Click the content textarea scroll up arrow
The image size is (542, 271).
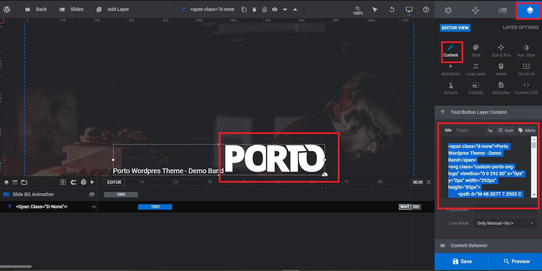pyautogui.click(x=534, y=139)
